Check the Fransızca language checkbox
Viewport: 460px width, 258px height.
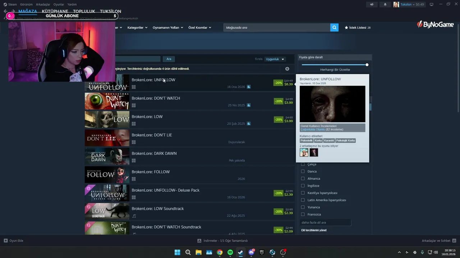click(303, 214)
